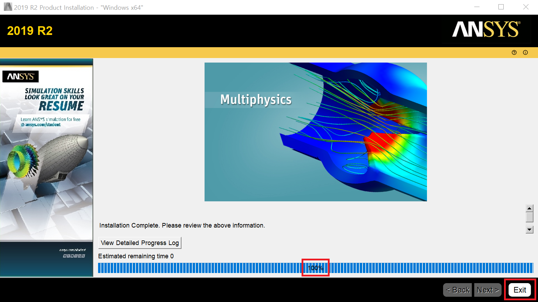Viewport: 538px width, 302px height.
Task: Click the installer icon in title bar
Action: click(8, 7)
